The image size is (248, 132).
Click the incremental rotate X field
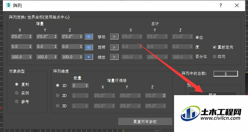pos(21,47)
